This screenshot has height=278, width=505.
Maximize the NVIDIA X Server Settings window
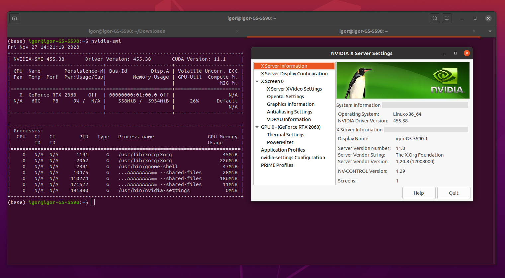[456, 53]
